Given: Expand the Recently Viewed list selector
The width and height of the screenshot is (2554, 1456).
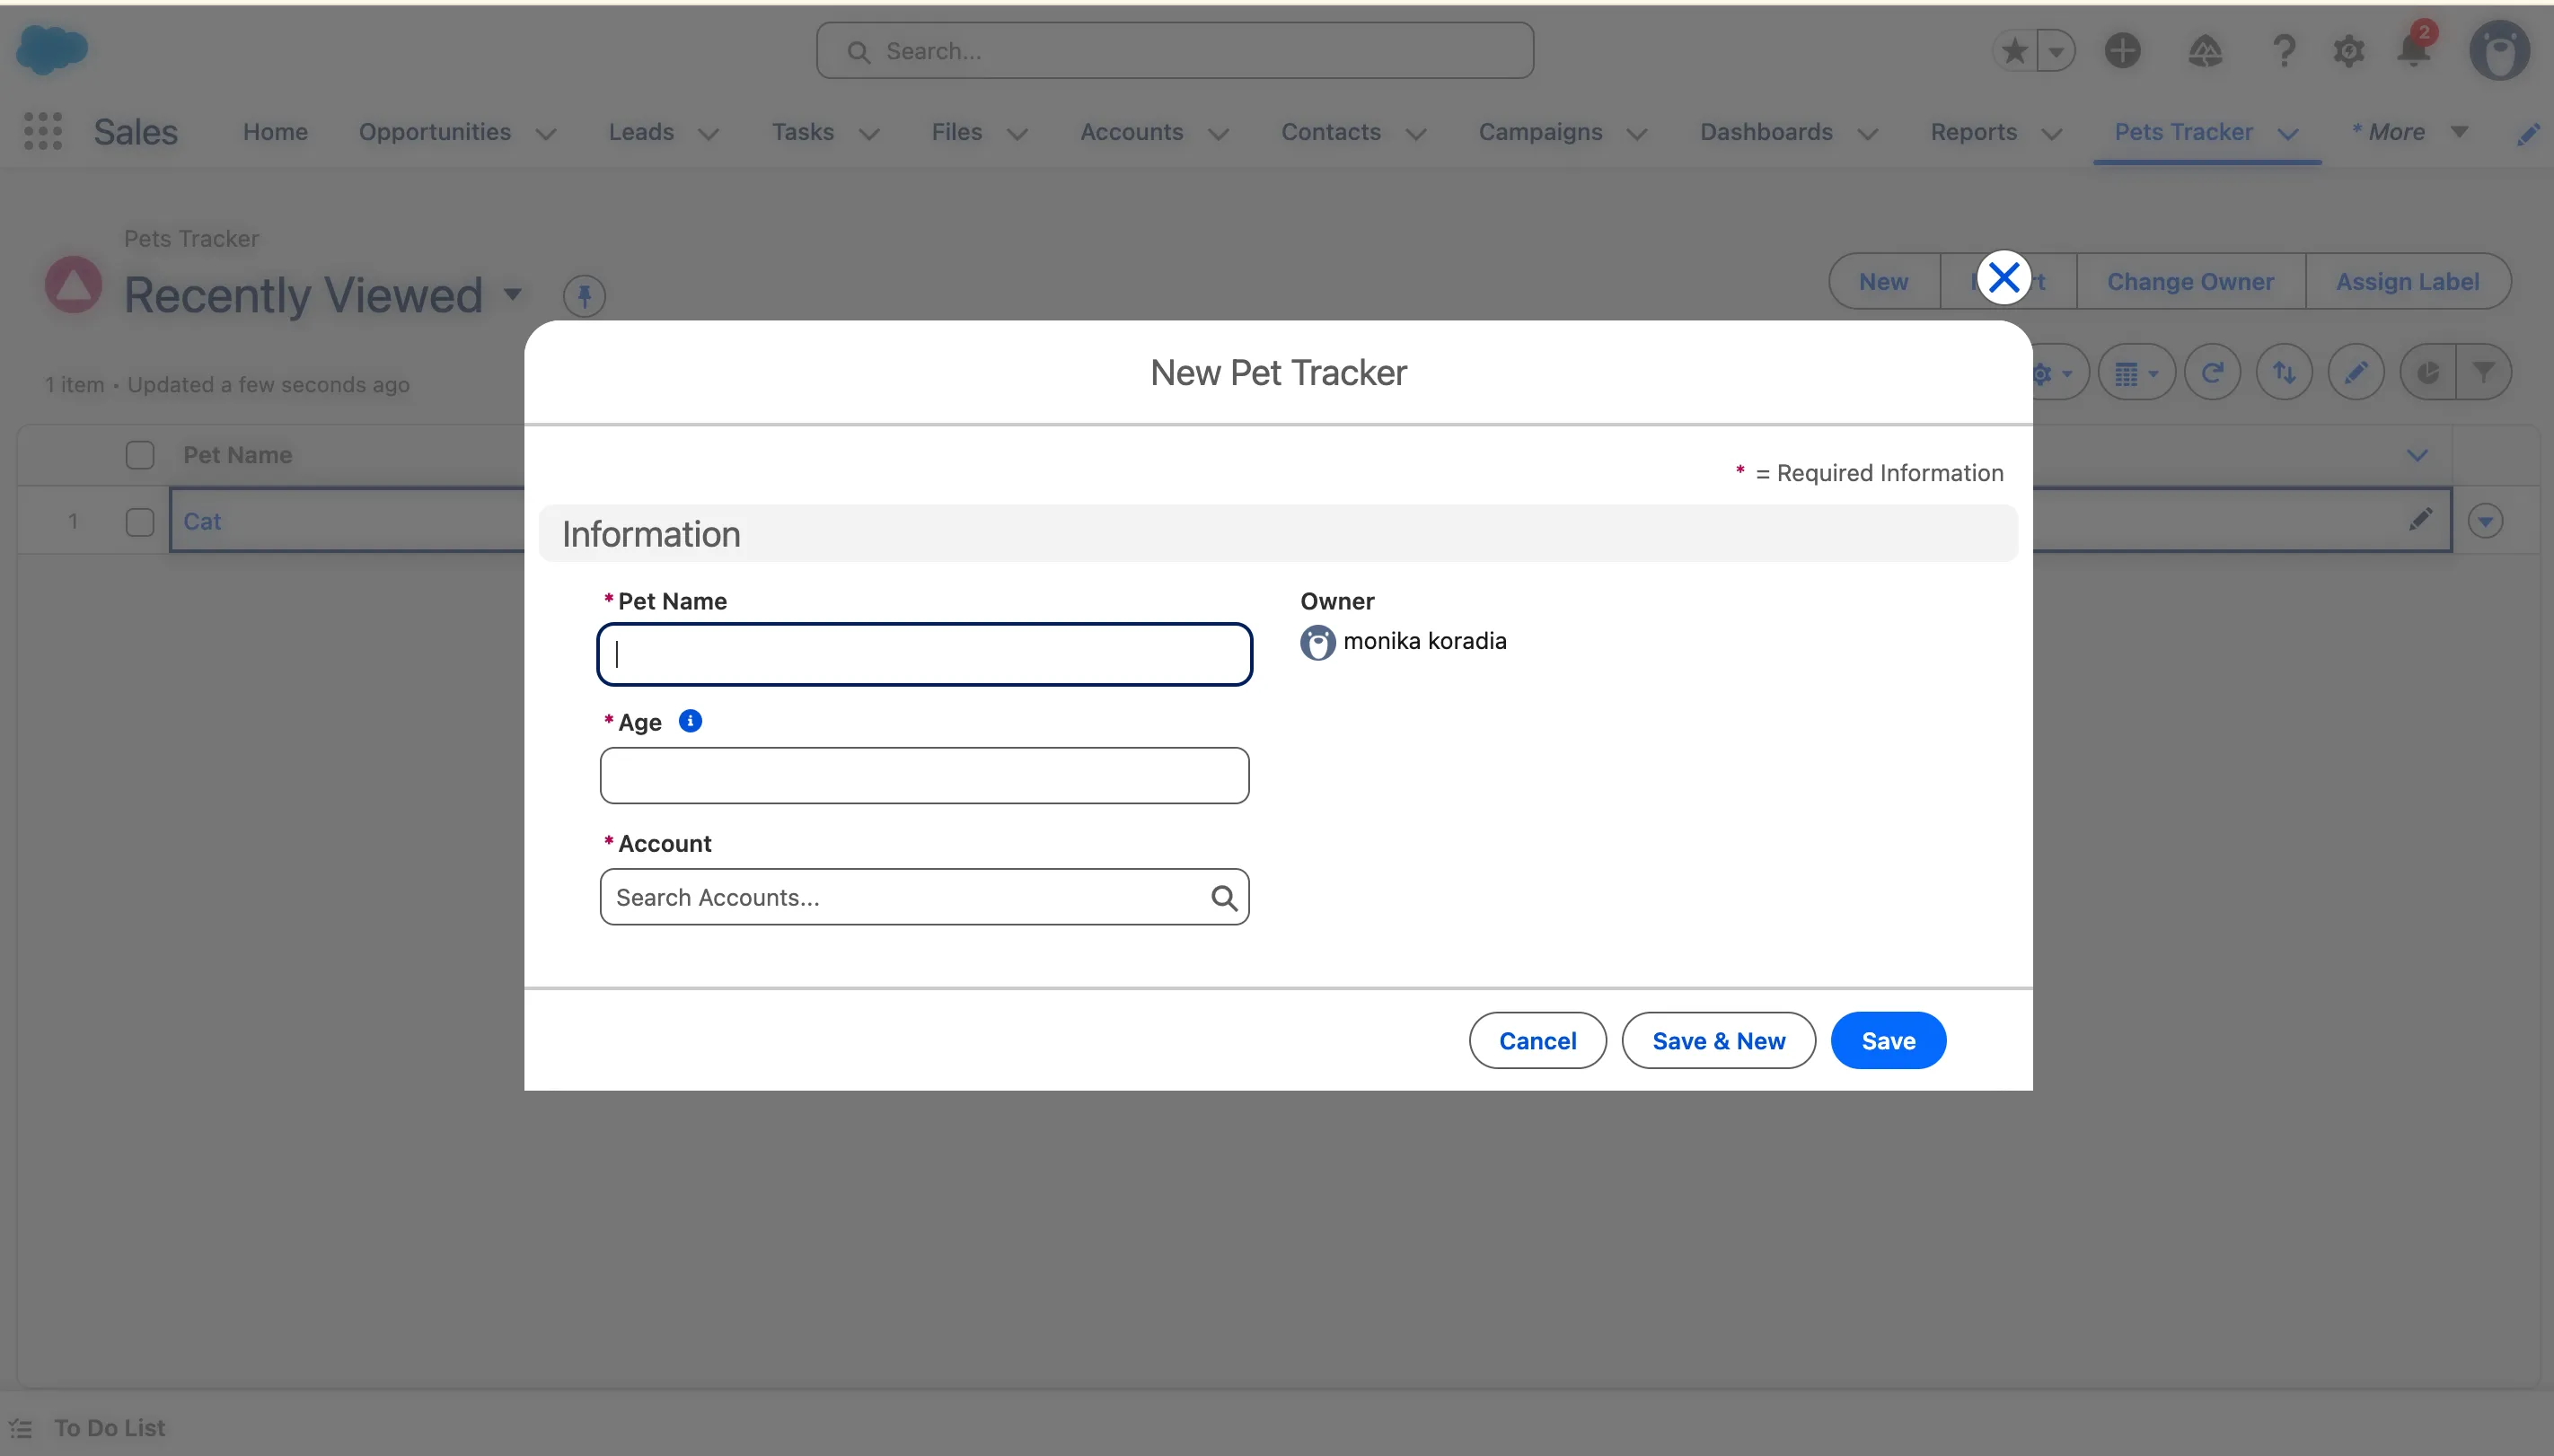Looking at the screenshot, I should 512,294.
